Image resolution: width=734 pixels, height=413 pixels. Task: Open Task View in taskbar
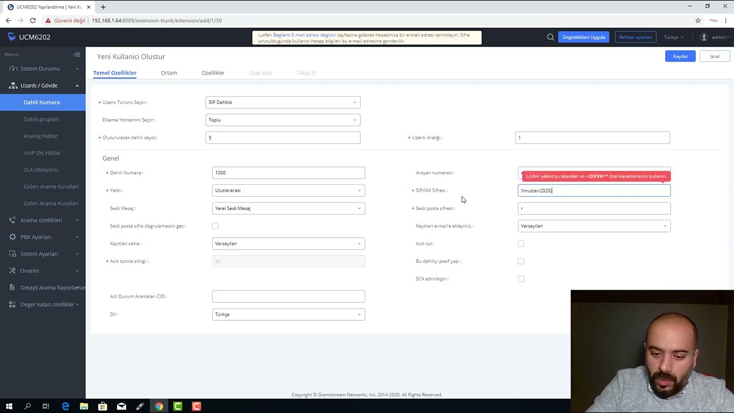coord(46,406)
